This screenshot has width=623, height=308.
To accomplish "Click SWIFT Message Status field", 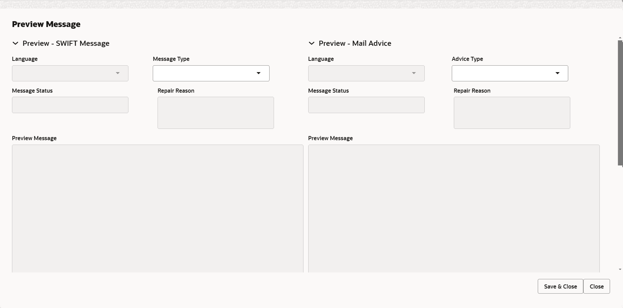I will [70, 105].
